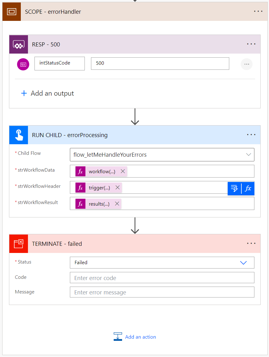Expand the Child Flow dropdown
Image resolution: width=269 pixels, height=357 pixels.
click(248, 155)
